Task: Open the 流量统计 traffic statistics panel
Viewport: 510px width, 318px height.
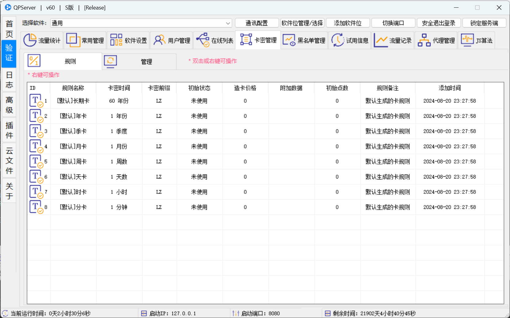Action: (x=42, y=40)
